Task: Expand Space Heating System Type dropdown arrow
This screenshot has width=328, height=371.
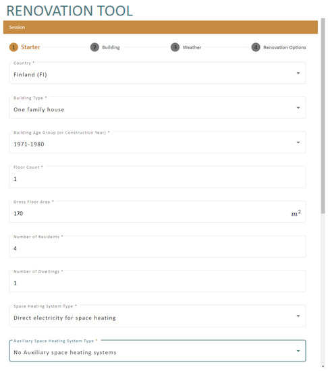Action: pyautogui.click(x=298, y=316)
